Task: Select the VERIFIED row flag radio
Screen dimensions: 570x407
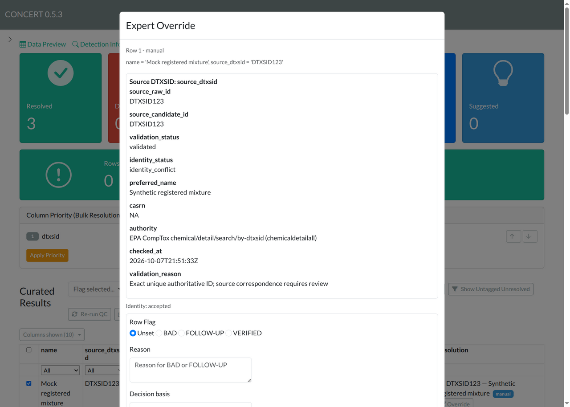Action: [x=228, y=333]
